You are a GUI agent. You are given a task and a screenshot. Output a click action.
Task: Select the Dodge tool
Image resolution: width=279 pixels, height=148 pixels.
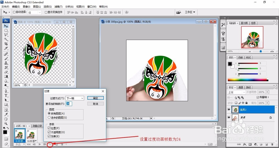6,85
